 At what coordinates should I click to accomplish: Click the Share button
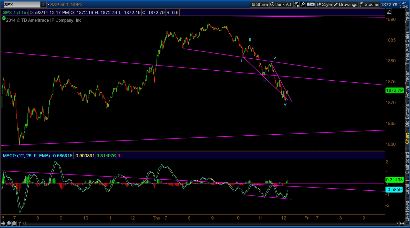point(260,4)
